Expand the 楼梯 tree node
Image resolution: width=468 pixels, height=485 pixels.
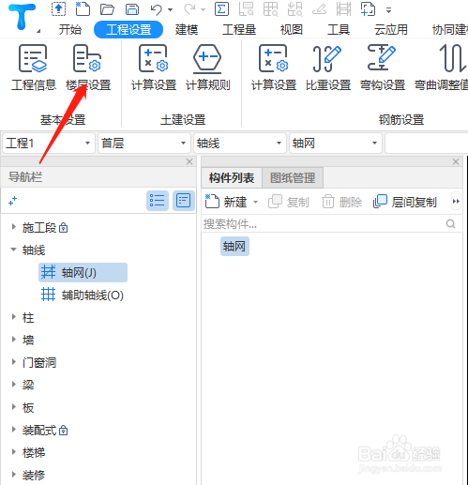tap(13, 452)
